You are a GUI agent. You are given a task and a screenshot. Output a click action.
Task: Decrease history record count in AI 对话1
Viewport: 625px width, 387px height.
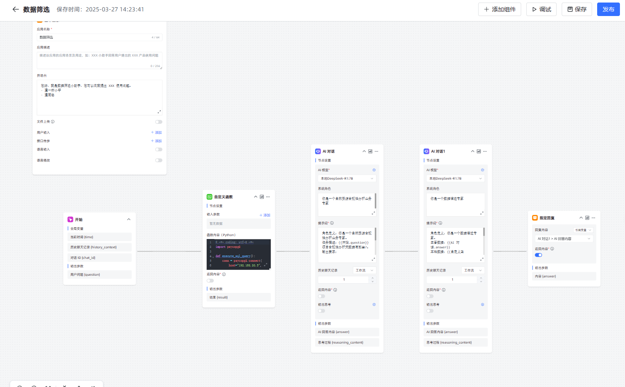tap(481, 282)
